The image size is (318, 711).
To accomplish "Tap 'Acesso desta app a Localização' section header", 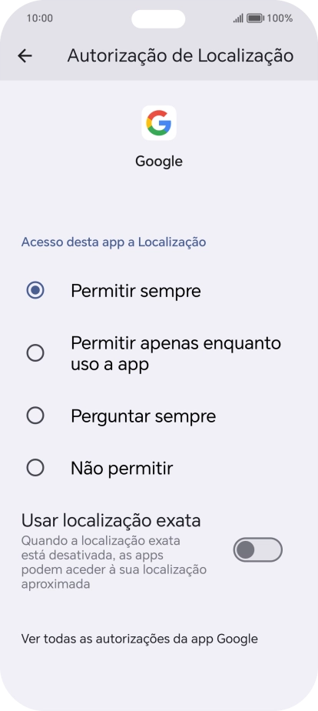I will 114,242.
